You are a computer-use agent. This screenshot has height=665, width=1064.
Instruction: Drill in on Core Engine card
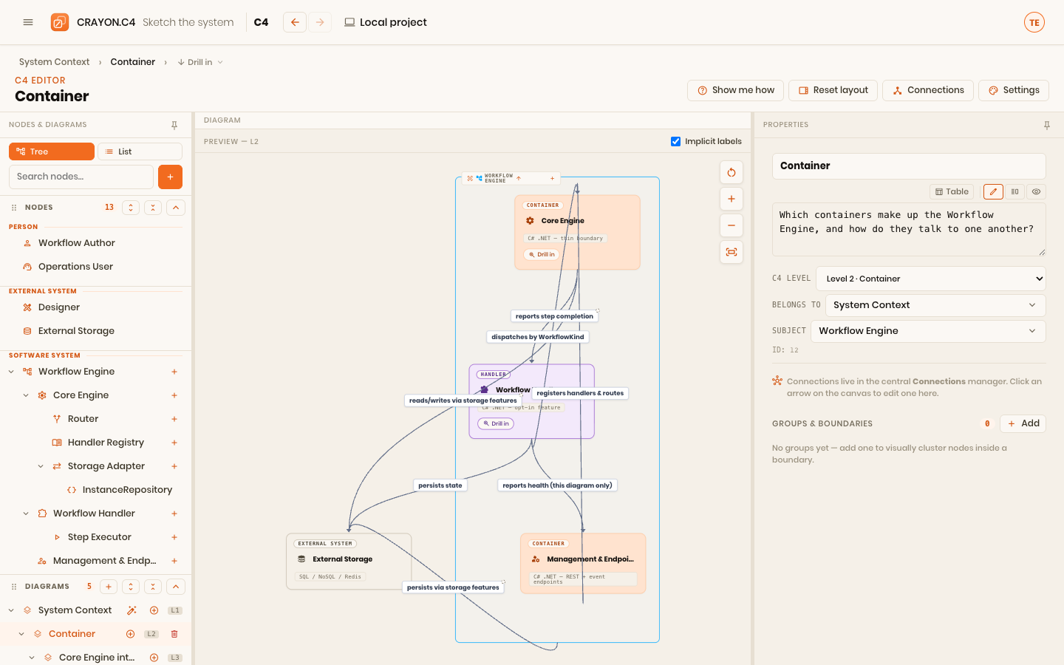(x=542, y=254)
